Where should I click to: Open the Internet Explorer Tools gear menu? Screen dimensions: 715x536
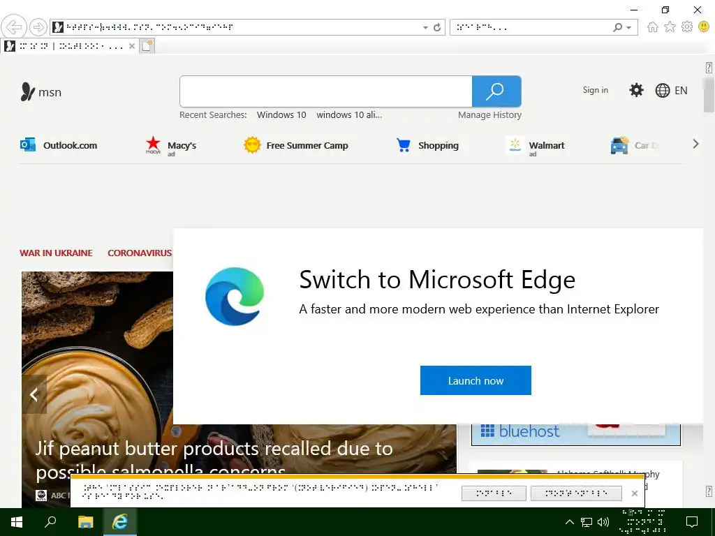(687, 27)
